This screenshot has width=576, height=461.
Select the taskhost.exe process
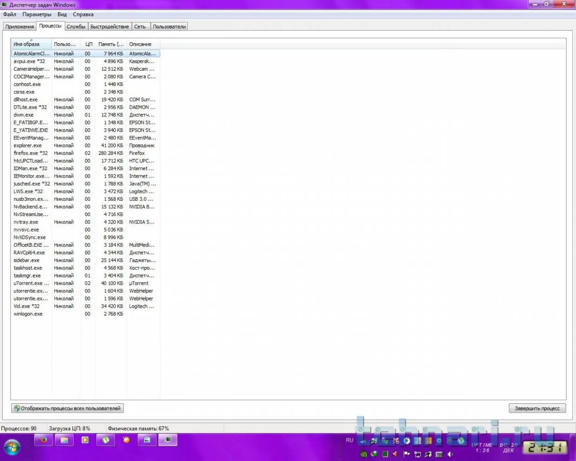85,268
